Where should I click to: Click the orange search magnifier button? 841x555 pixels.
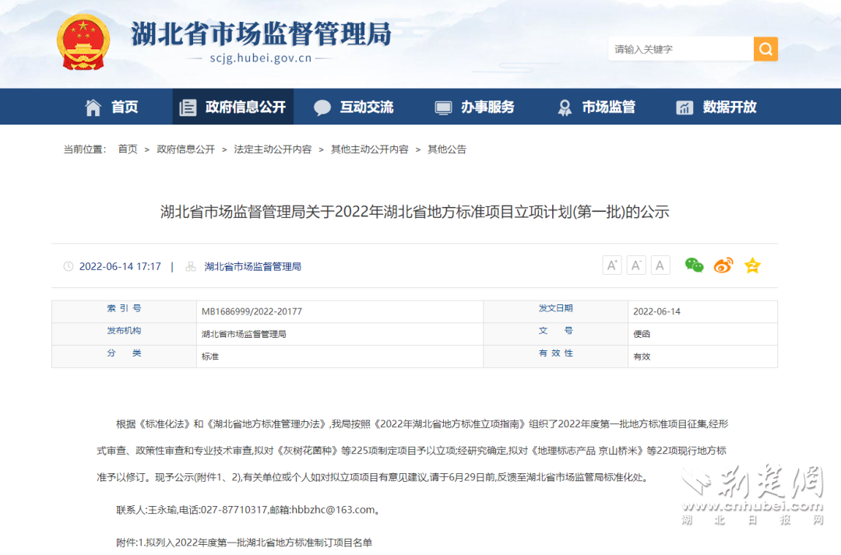point(765,49)
